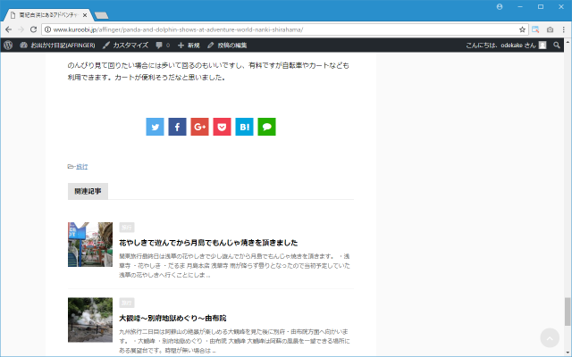This screenshot has height=357, width=572.
Task: Open the Chrome user profile icon
Action: tap(500, 7)
